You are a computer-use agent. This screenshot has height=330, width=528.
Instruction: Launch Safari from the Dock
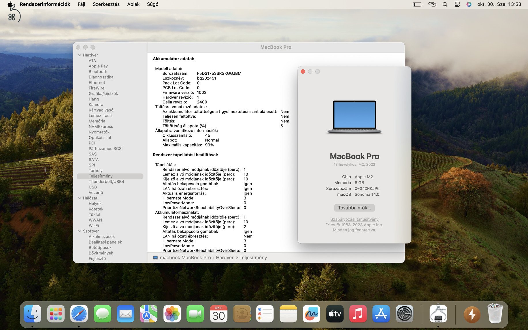pos(79,314)
